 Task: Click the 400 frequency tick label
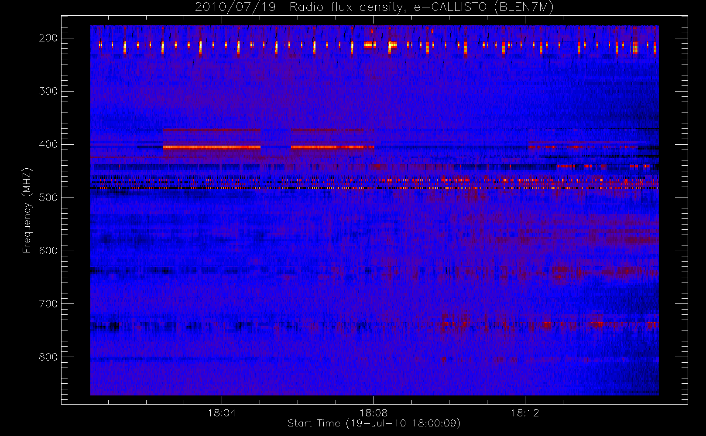(x=48, y=144)
